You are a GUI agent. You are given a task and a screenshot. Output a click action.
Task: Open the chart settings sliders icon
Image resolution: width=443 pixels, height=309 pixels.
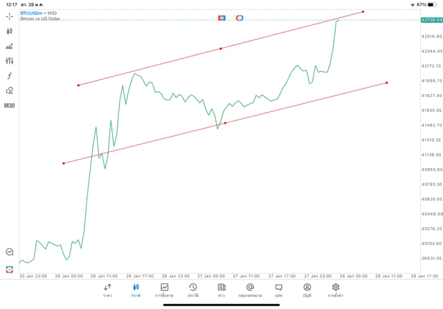tap(10, 61)
